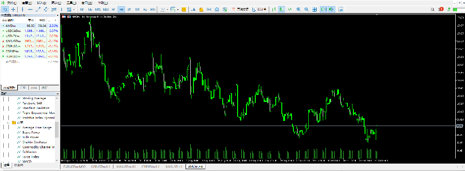
Task: Switch to the EURUSDm,M30 chart tab
Action: tap(73, 167)
